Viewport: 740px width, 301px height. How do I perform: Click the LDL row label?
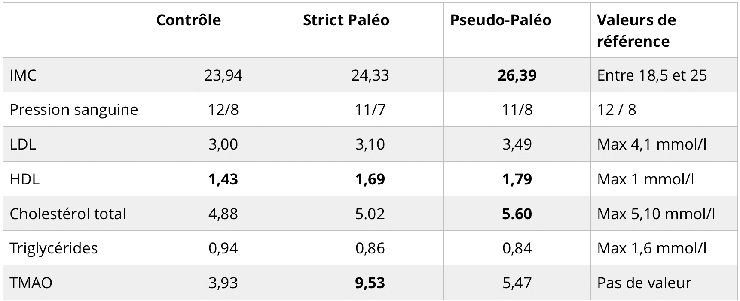pyautogui.click(x=23, y=144)
